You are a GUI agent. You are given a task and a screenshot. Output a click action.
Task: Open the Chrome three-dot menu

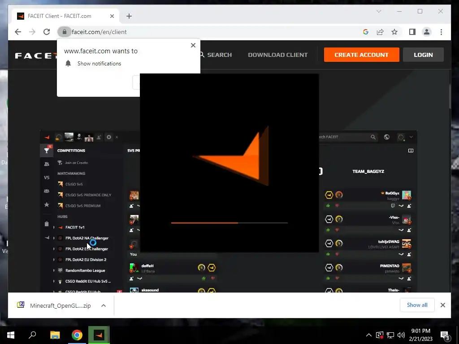(441, 32)
